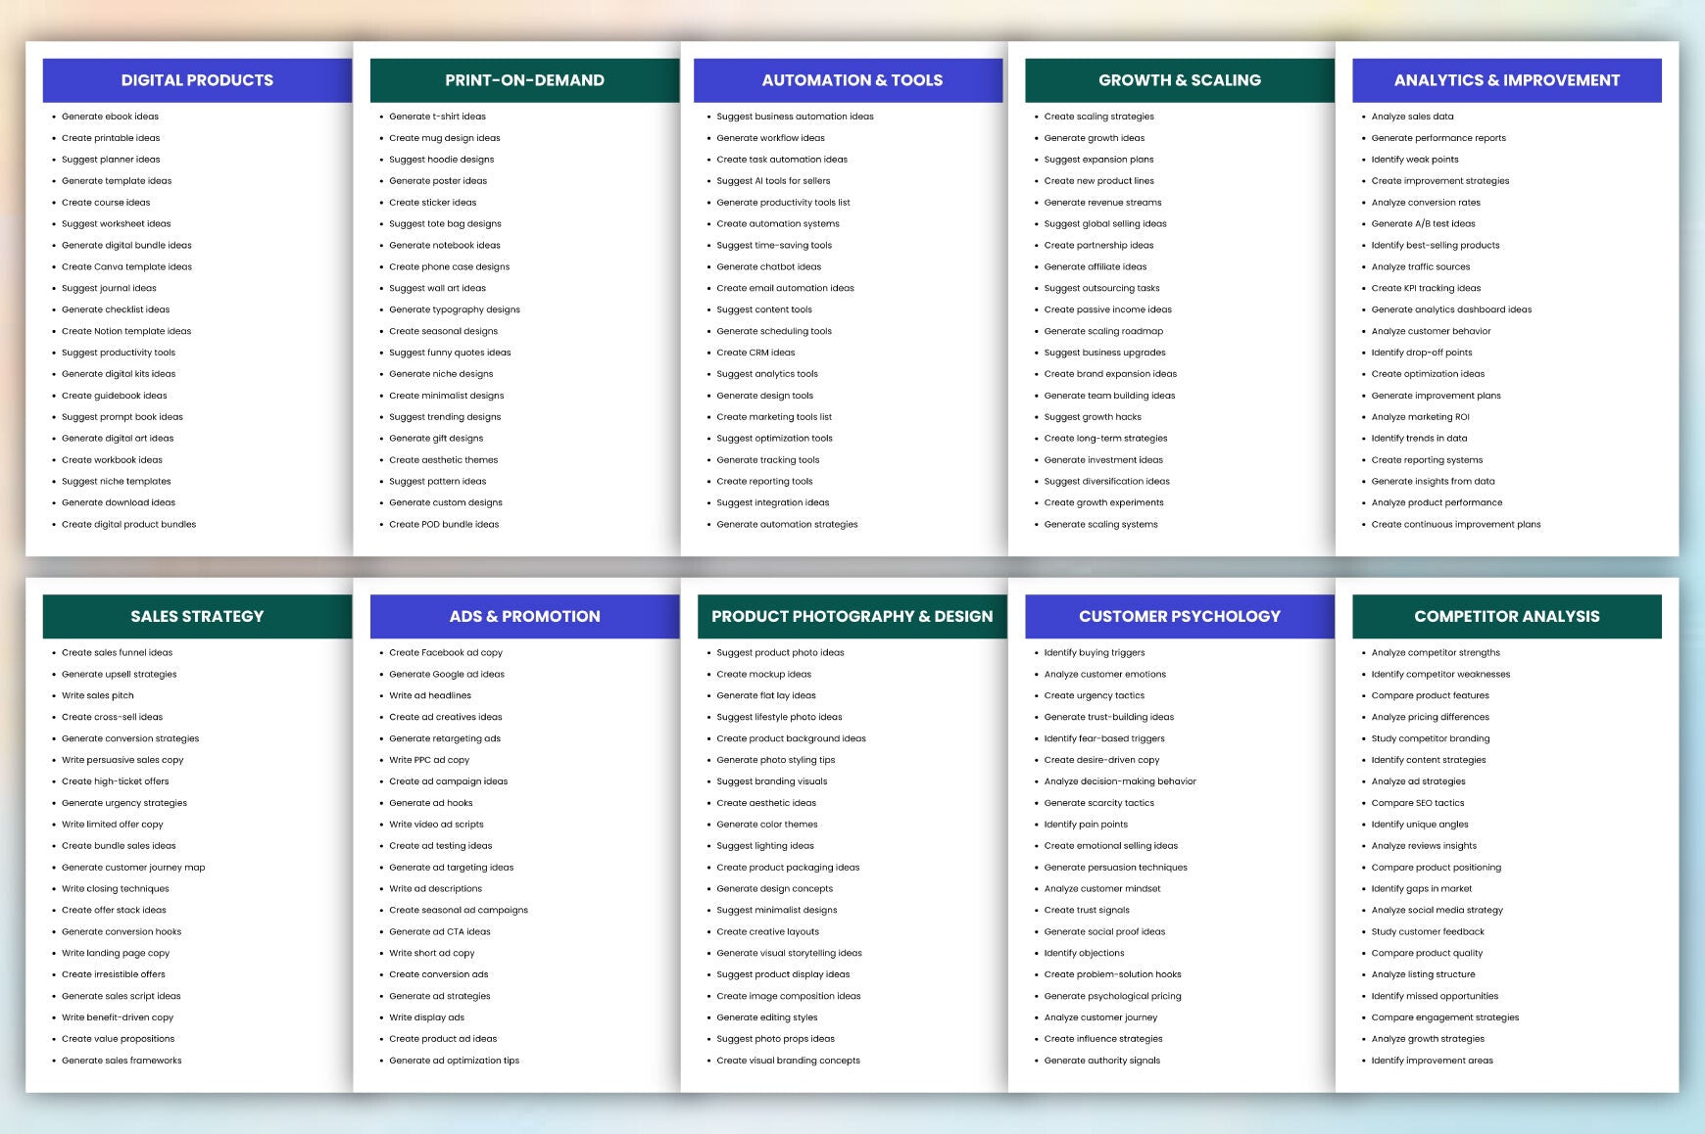This screenshot has height=1134, width=1705.
Task: Click the PRINT-ON-DEMAND header
Action: click(524, 80)
